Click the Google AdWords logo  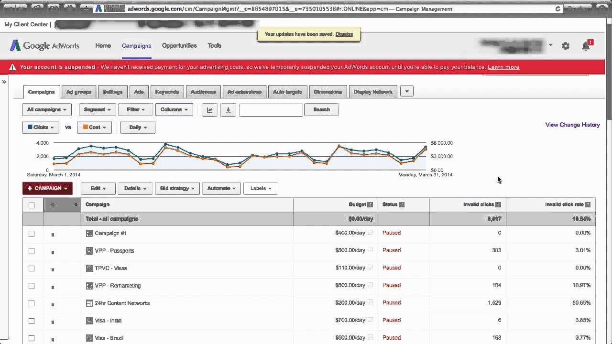click(x=45, y=46)
